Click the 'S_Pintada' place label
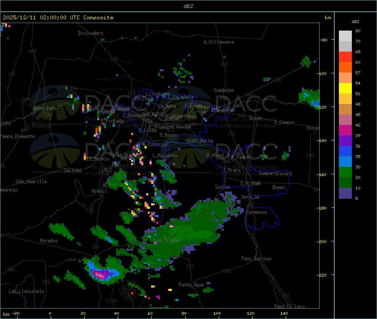The width and height of the screenshot is (377, 319). tap(112, 121)
